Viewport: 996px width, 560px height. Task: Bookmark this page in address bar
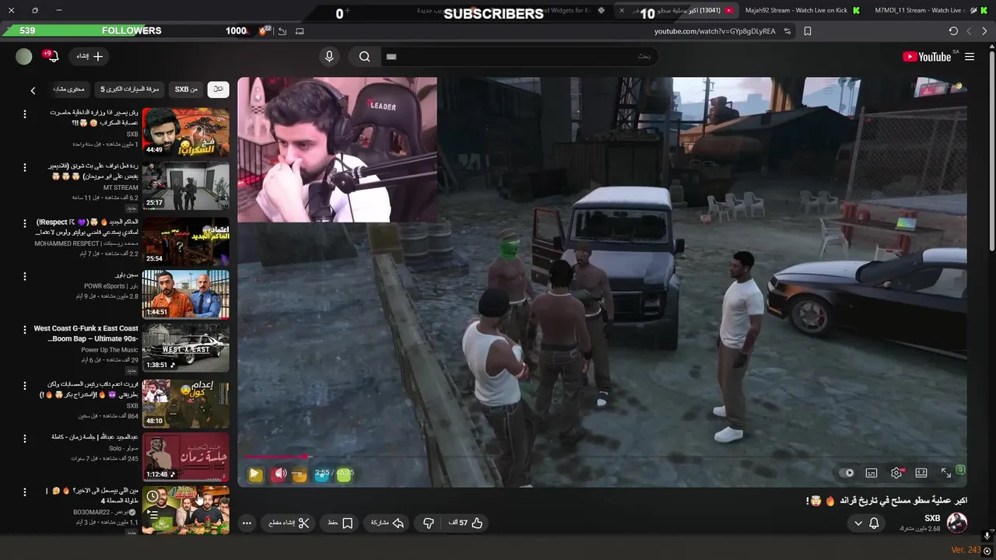(x=808, y=31)
